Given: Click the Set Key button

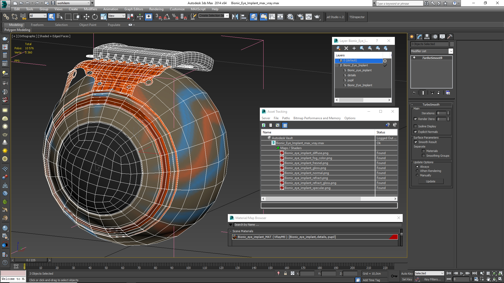Looking at the screenshot, I should coord(407,279).
